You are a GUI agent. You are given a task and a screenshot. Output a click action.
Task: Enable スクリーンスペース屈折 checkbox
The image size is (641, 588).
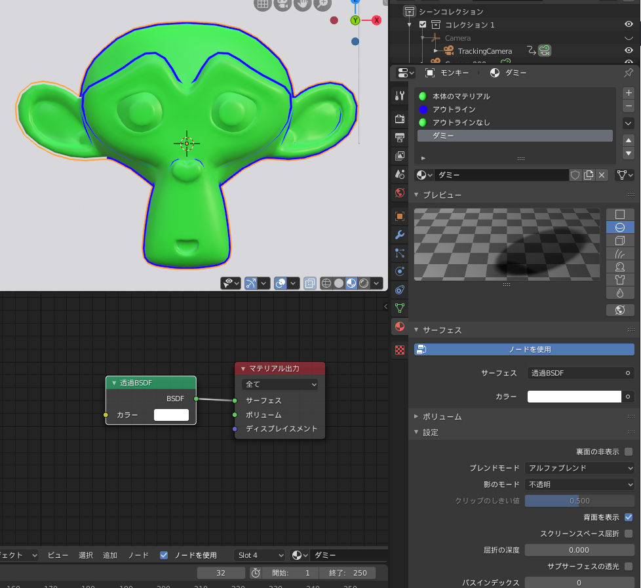[x=629, y=533]
